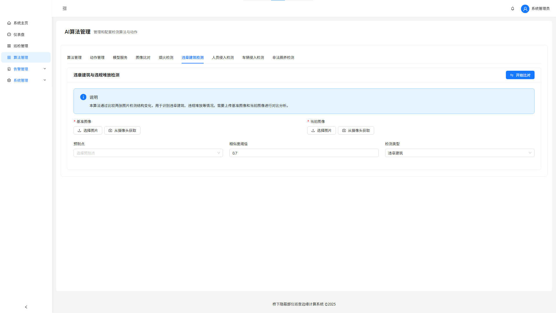
Task: Click the 管理和配置检测算法与动作 subtitle
Action: [116, 32]
